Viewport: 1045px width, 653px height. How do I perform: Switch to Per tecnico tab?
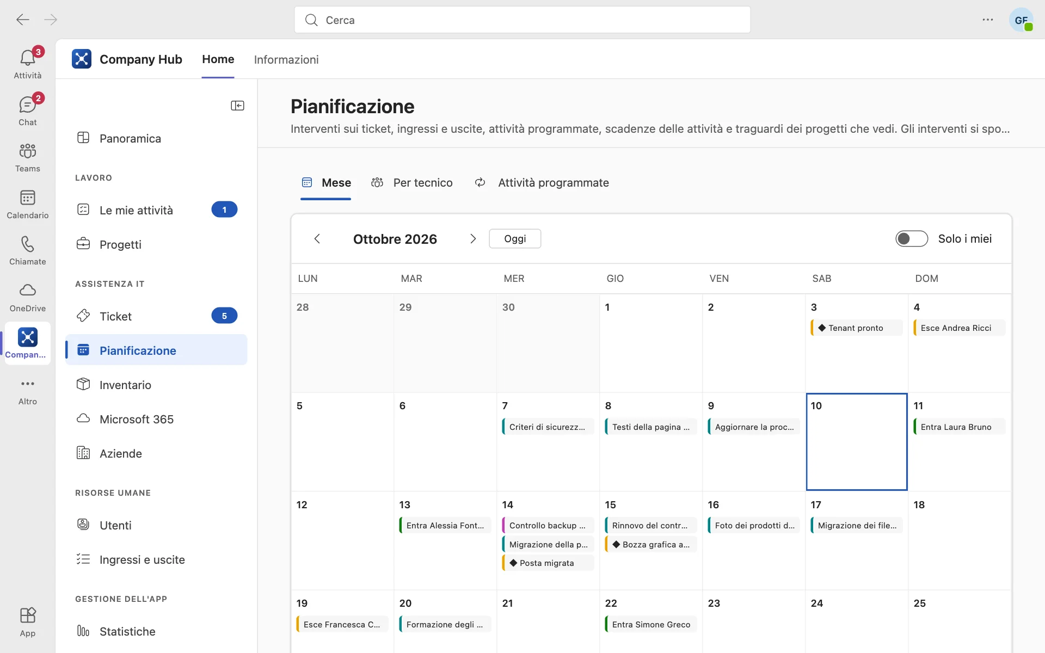[412, 183]
